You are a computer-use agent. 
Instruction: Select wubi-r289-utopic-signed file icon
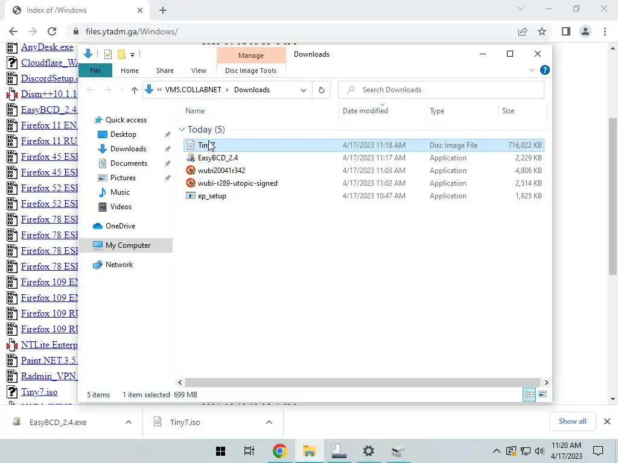coord(191,183)
